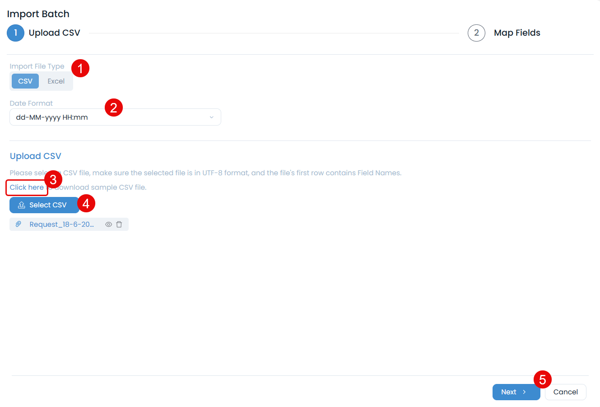Go to the Upload CSV step
Screen dimensions: 600x407
click(54, 33)
